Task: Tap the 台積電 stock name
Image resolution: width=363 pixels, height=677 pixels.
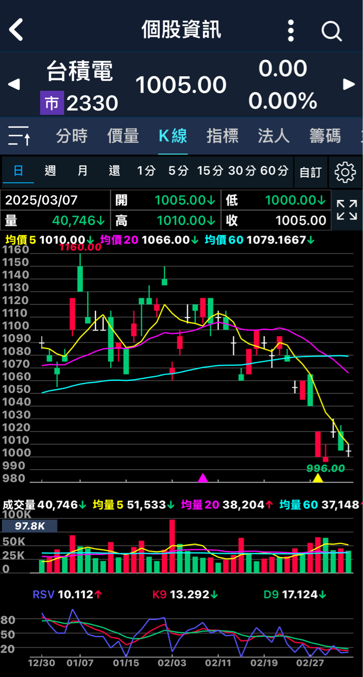Action: (x=80, y=71)
